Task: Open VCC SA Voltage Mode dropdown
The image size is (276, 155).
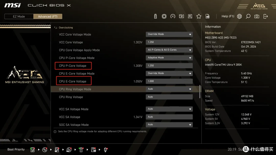Action: click(x=169, y=109)
